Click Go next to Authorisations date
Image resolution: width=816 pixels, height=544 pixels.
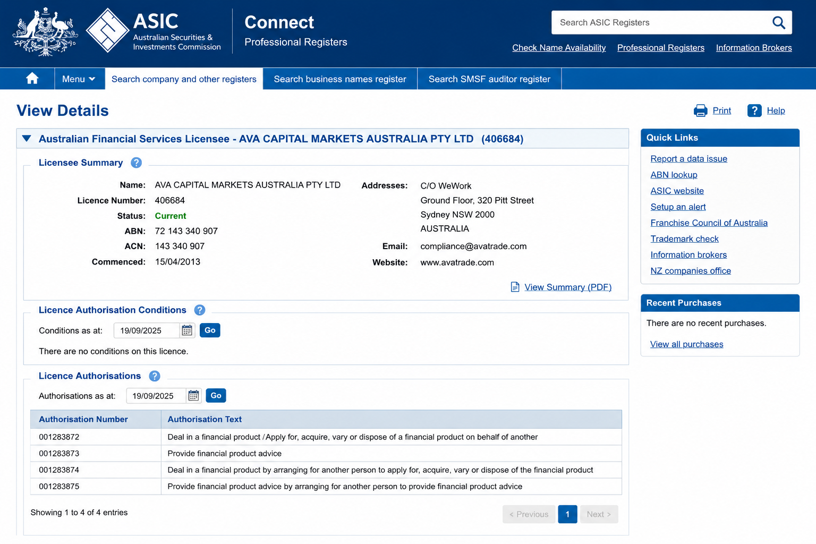tap(216, 396)
